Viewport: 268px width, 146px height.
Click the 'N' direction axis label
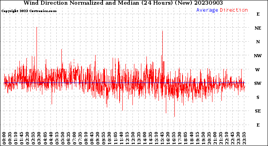pos(258,42)
